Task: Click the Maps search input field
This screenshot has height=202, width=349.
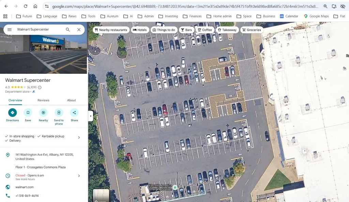Action: (x=40, y=29)
